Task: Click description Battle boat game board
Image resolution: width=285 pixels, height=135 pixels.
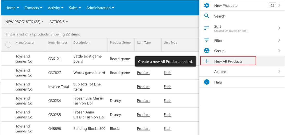Action: click(87, 59)
